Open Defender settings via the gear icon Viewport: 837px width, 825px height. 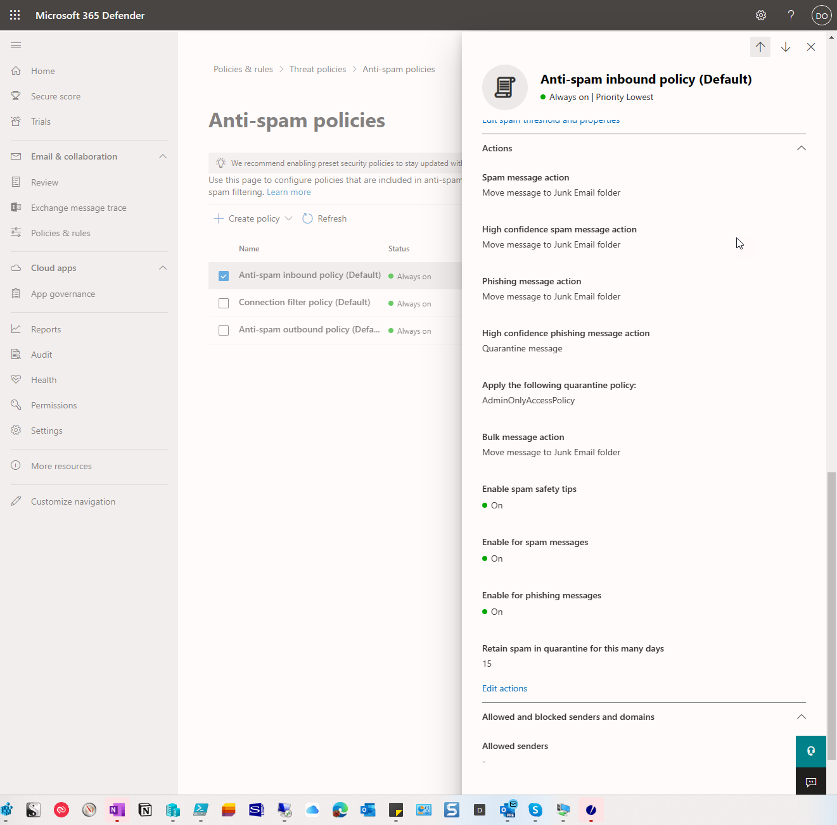pyautogui.click(x=760, y=15)
